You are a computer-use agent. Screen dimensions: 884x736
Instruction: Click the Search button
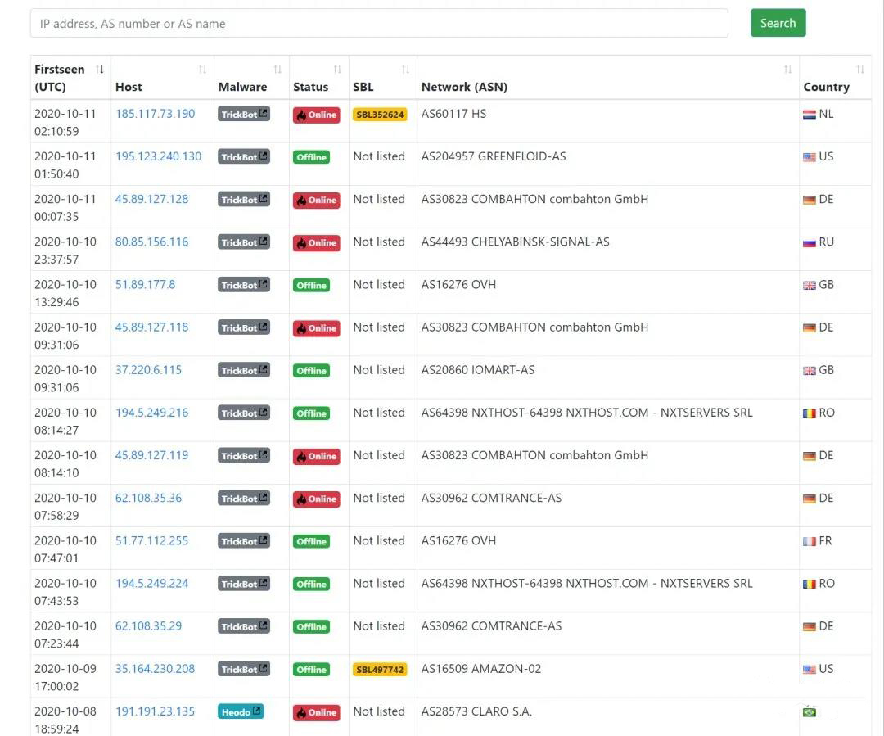coord(778,23)
